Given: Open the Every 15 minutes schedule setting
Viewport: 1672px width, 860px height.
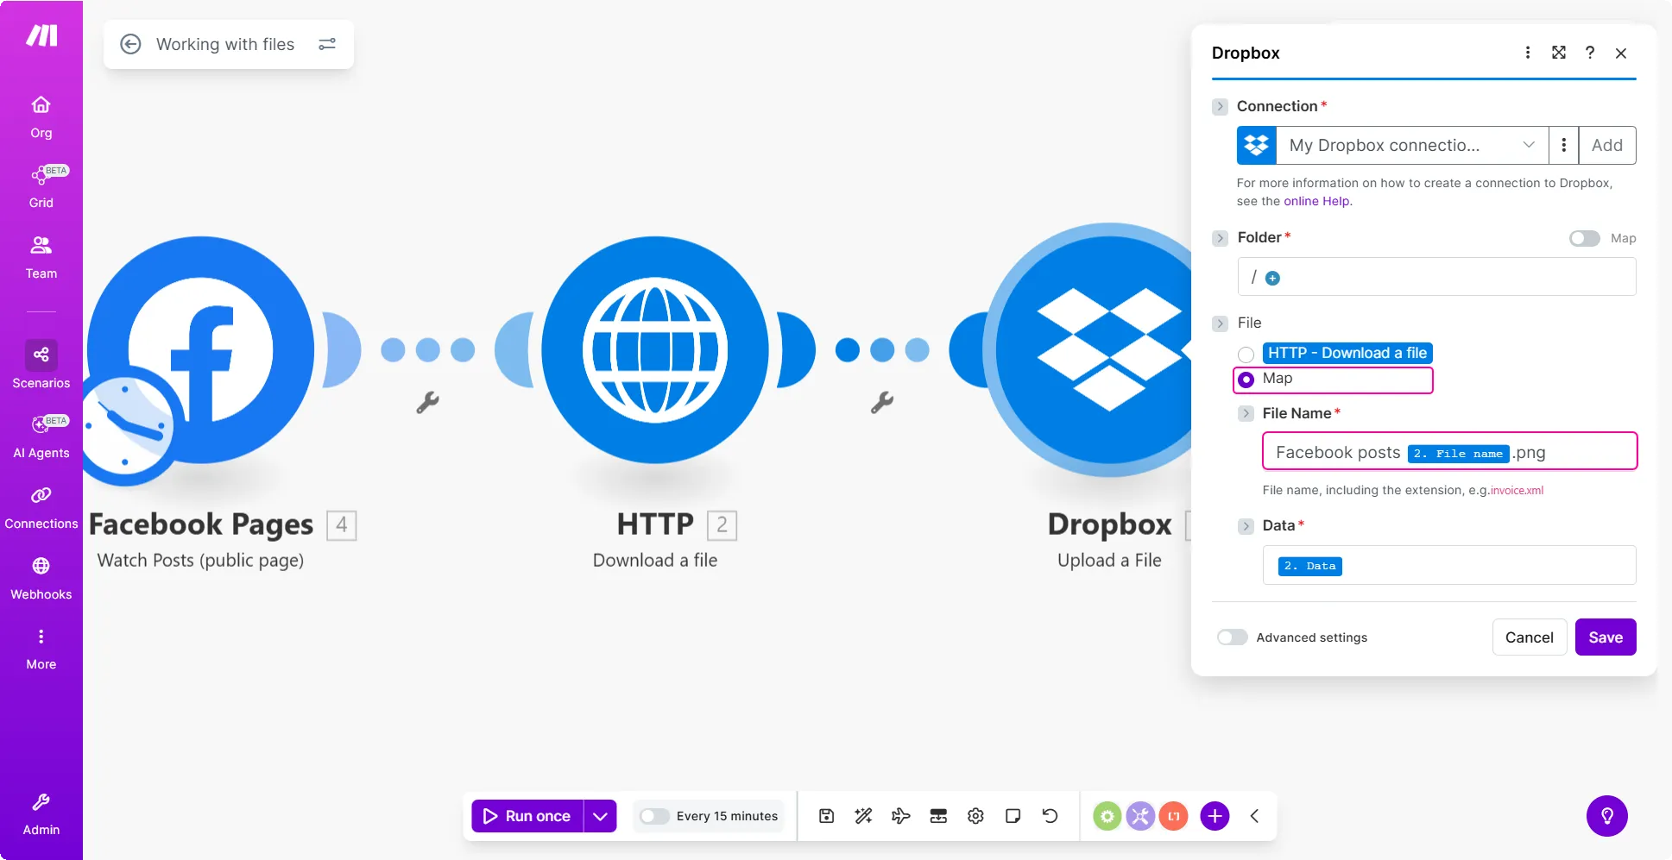Looking at the screenshot, I should coord(727,816).
